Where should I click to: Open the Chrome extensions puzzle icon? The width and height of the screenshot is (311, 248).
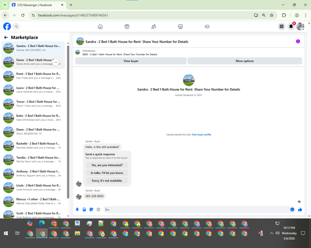284,15
